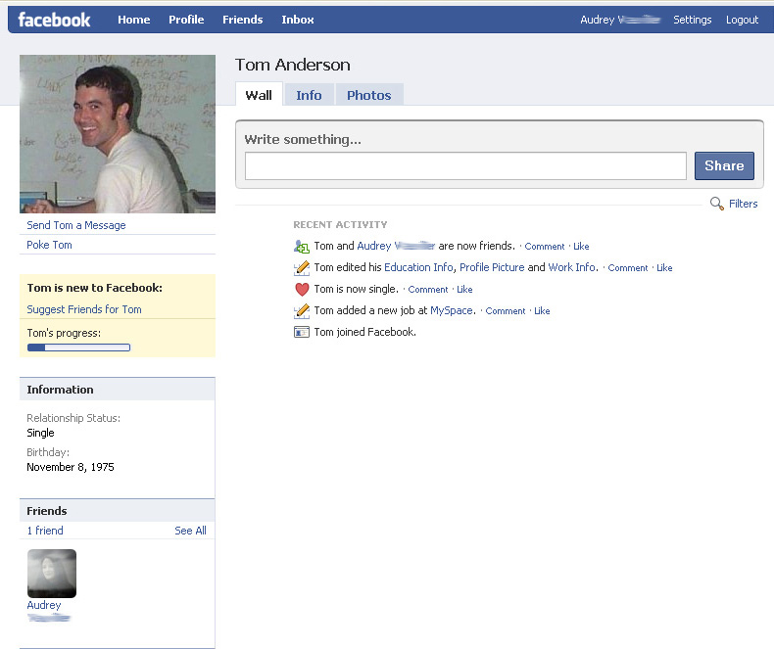Click the new friends activity icon

click(302, 247)
